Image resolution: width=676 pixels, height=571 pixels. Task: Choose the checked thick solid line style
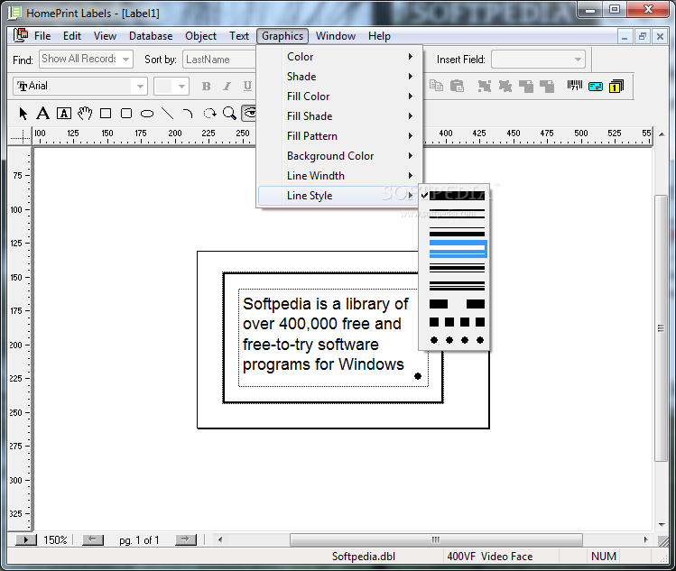[455, 196]
